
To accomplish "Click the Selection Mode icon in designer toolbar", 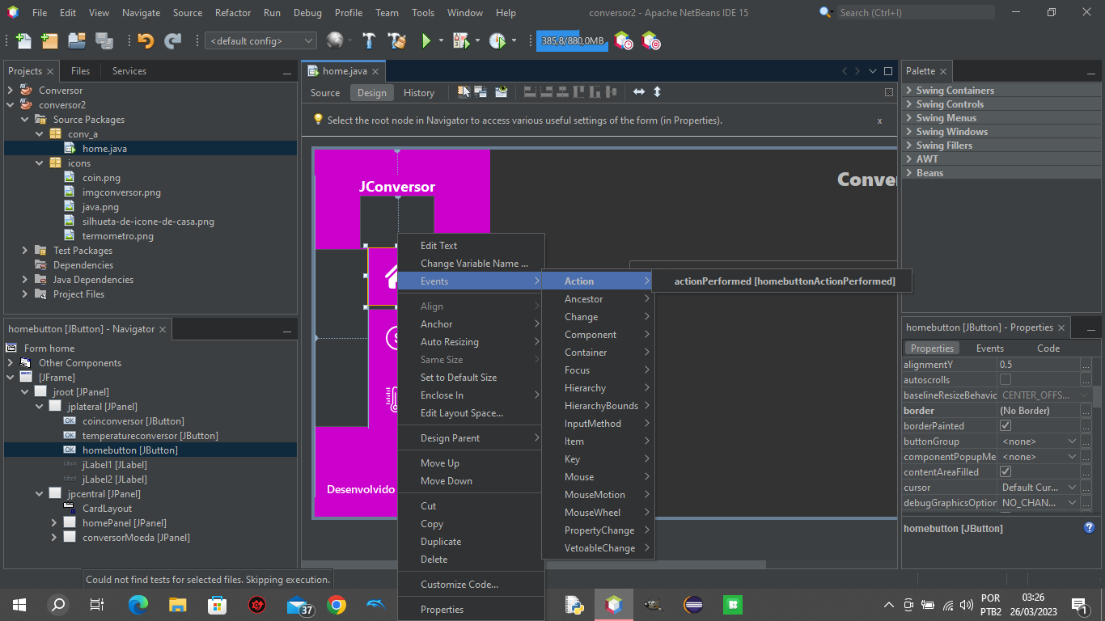I will [464, 92].
